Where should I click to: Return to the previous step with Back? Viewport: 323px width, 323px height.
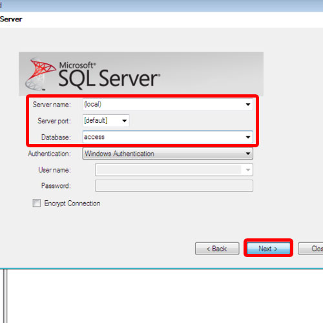tap(217, 249)
